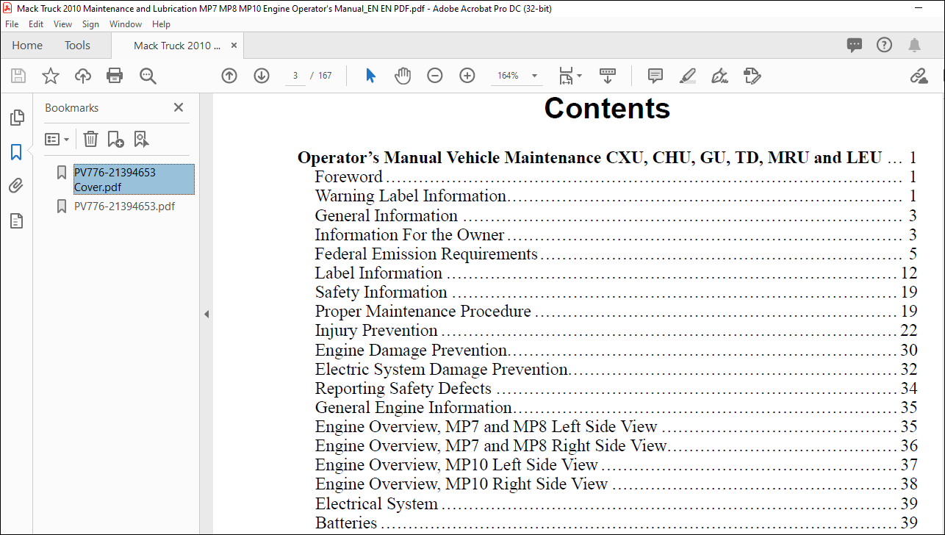945x535 pixels.
Task: Open bookmarks options dropdown
Action: pos(57,139)
